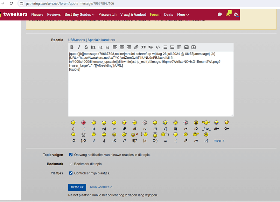
Task: Toggle Topic volgen notifications checkbox
Action: coord(71,155)
